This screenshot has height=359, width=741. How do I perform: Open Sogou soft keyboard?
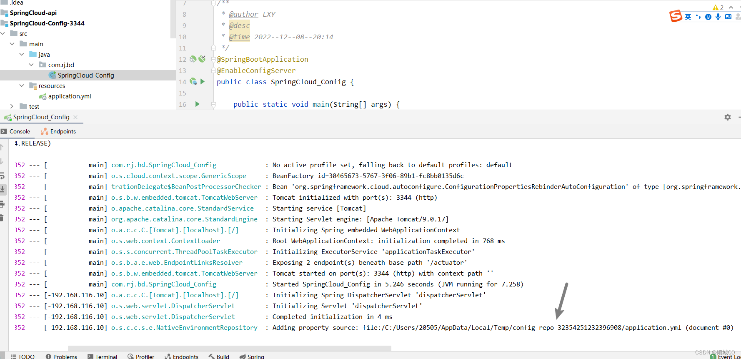point(728,17)
